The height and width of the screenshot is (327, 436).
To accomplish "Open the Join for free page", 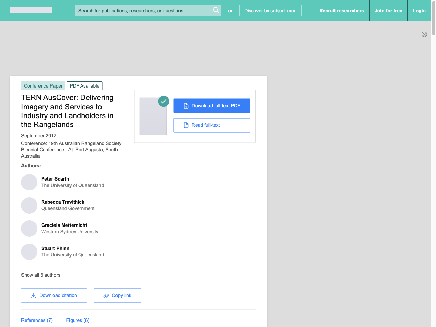I will pos(388,11).
